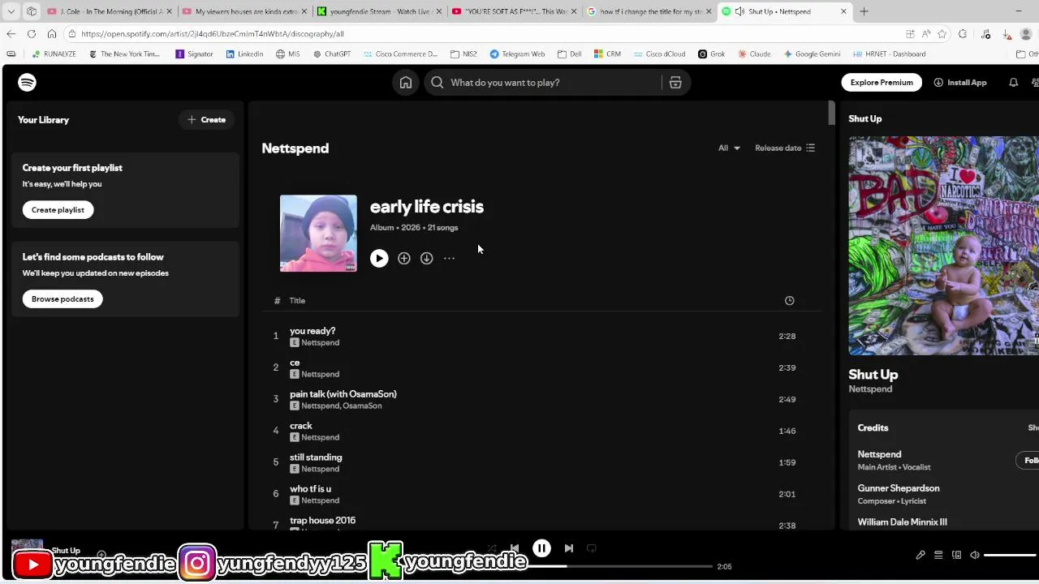Open the early life crisis album title
The image size is (1039, 584).
427,206
